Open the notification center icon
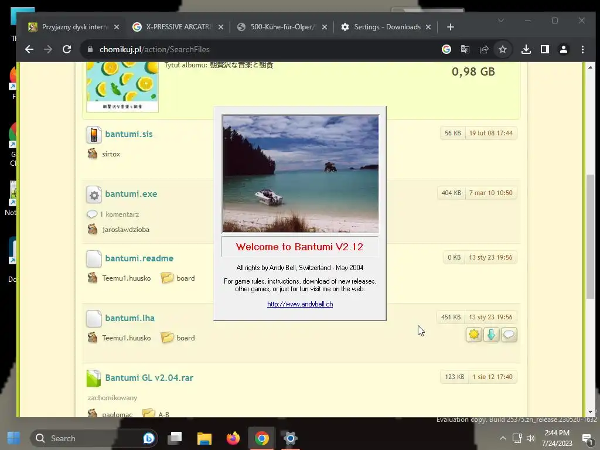600x450 pixels. pyautogui.click(x=587, y=438)
